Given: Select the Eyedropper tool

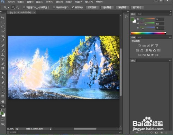Looking at the screenshot, I should click(x=3, y=40).
